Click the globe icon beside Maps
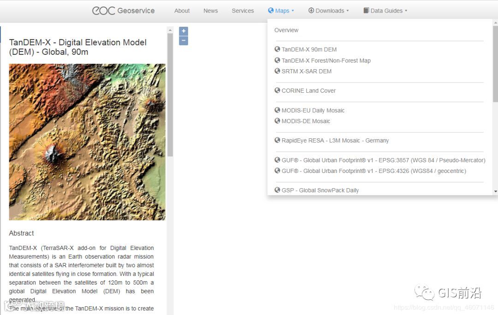This screenshot has height=315, width=498. (x=271, y=11)
